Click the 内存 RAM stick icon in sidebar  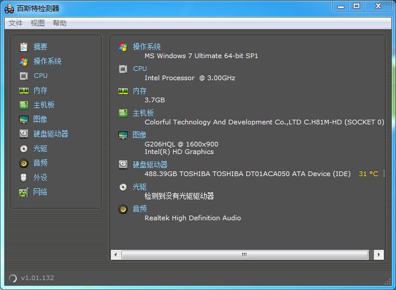click(24, 91)
